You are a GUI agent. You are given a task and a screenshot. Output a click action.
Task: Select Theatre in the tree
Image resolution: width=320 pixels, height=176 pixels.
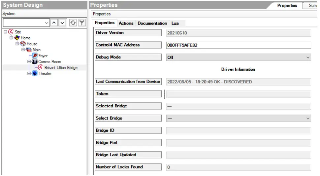point(45,74)
